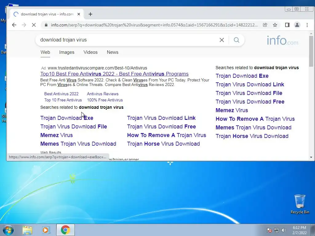315x236 pixels.
Task: Click 'Memez Virus' in right sidebar
Action: point(232,110)
